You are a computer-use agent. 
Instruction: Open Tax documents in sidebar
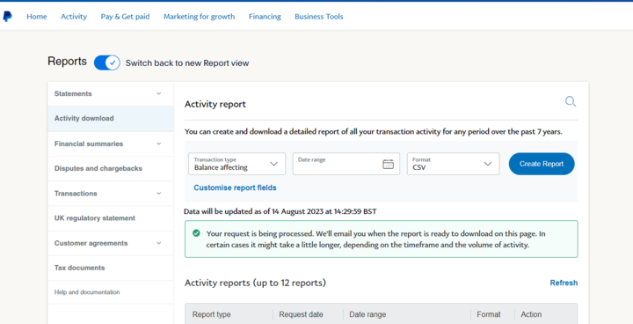click(x=111, y=268)
